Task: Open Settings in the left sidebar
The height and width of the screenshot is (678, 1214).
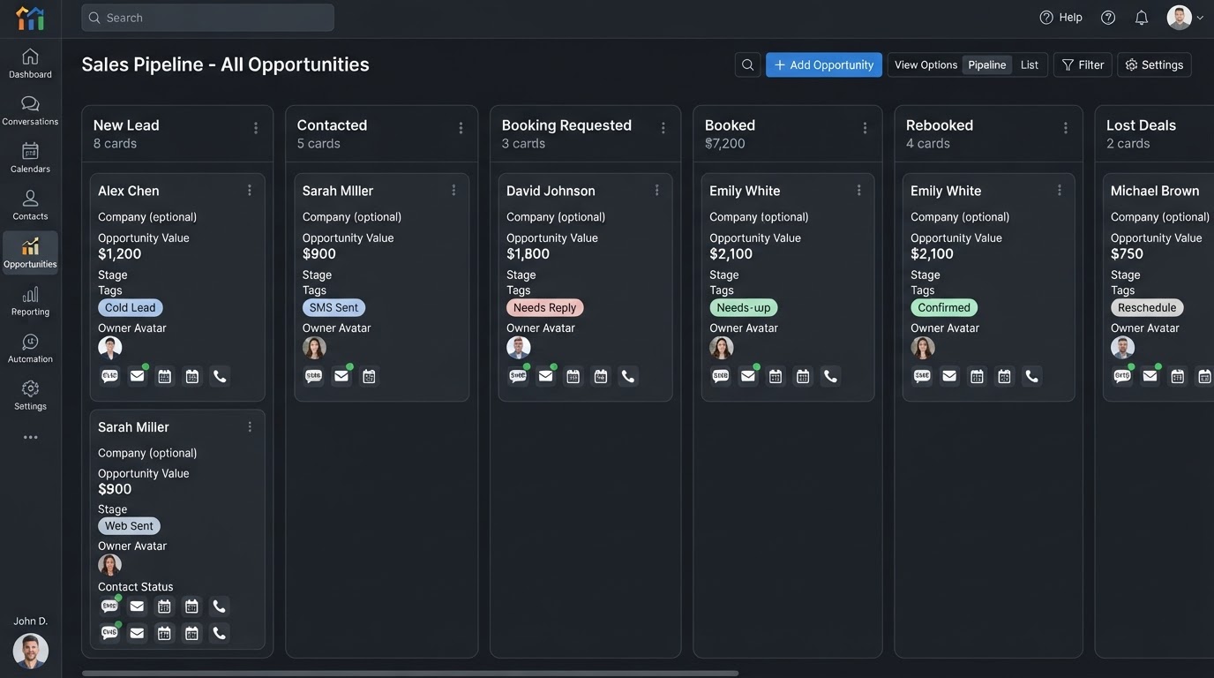Action: pyautogui.click(x=30, y=395)
